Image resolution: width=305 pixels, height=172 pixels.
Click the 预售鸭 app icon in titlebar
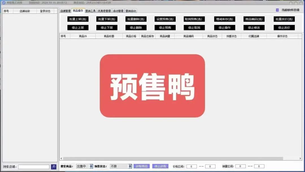[3, 2]
